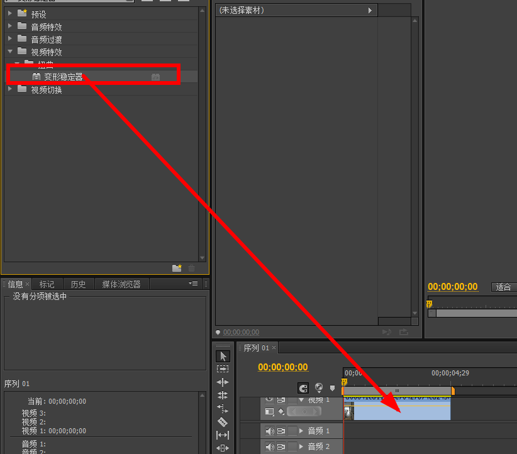This screenshot has width=517, height=454.
Task: Click the program monitor playhead marker
Action: point(429,304)
